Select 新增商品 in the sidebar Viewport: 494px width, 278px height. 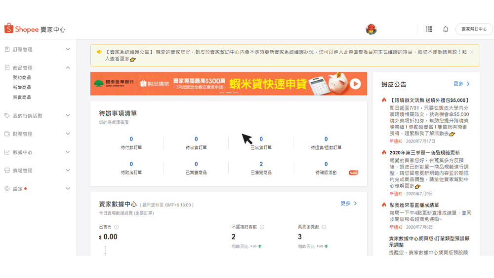(x=22, y=87)
